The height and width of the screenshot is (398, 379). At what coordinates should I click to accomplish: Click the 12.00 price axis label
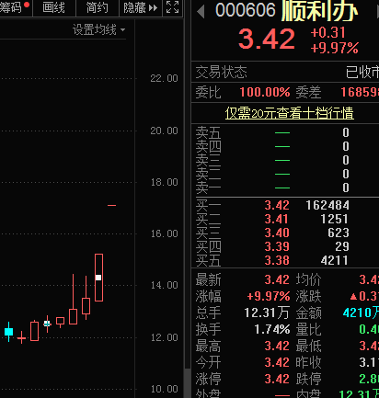(x=164, y=337)
